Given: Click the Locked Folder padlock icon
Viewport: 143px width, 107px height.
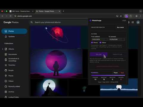Looking at the screenshot, I should 6,97.
